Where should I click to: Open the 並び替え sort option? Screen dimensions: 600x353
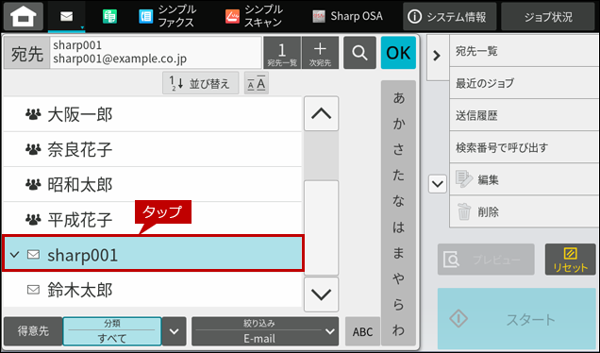click(201, 83)
